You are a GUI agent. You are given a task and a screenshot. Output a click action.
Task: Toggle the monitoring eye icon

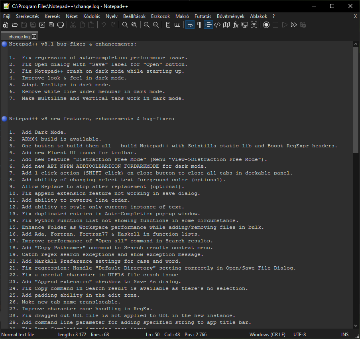click(254, 25)
